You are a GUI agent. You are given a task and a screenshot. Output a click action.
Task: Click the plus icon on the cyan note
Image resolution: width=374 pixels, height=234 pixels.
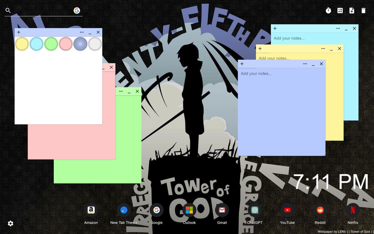point(275,28)
